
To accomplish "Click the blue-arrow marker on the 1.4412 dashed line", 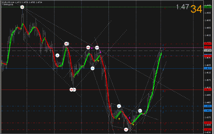I will (140, 111).
